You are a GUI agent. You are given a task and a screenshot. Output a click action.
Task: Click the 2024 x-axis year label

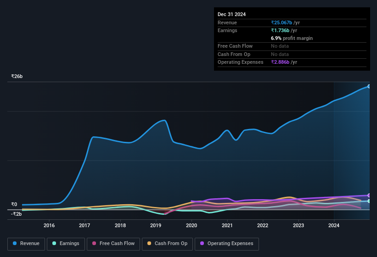click(334, 225)
